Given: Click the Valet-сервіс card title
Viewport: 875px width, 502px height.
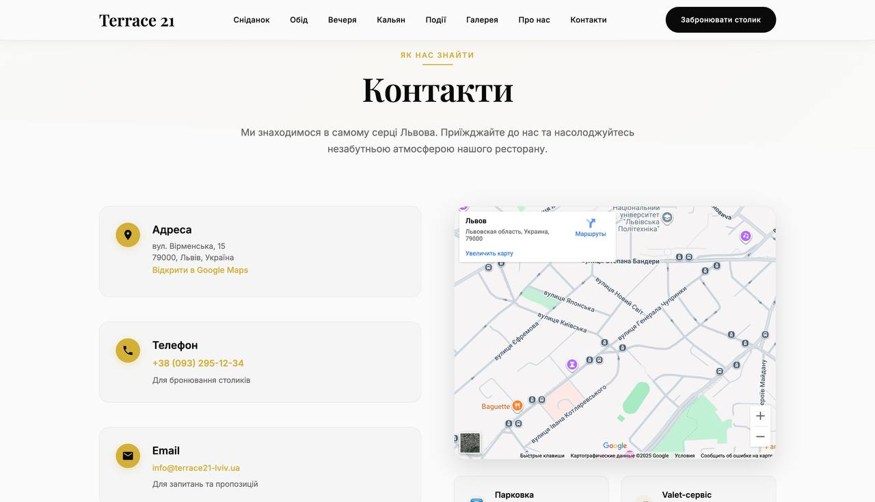Looking at the screenshot, I should pos(686,495).
